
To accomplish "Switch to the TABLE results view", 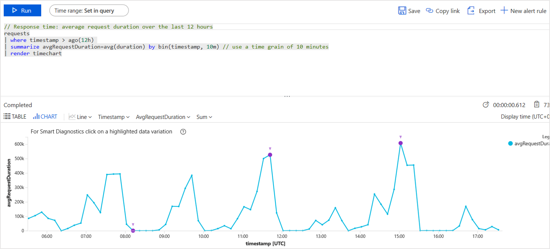I will [15, 117].
